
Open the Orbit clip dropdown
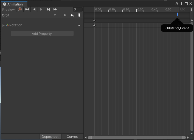(29, 15)
